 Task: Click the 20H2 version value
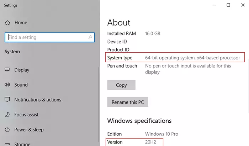click(150, 142)
